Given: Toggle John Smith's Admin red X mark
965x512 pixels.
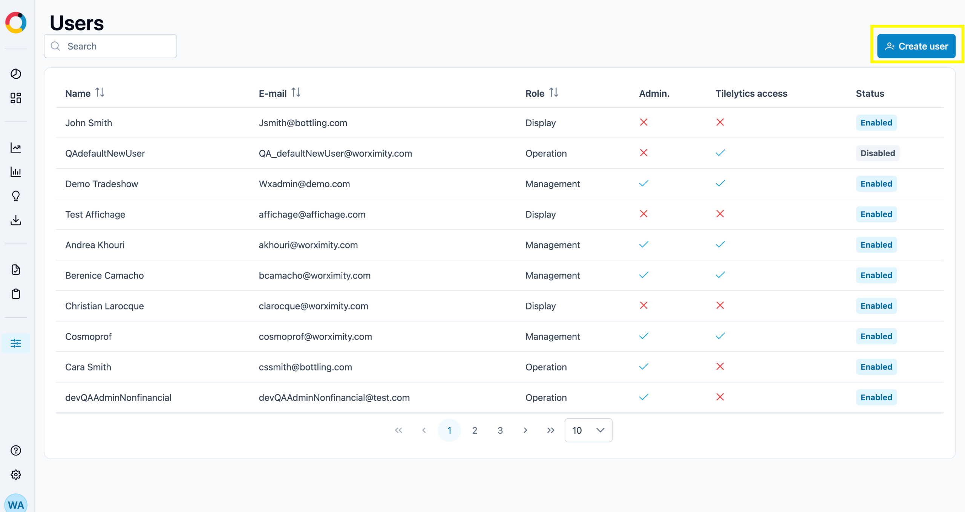Looking at the screenshot, I should [x=643, y=122].
